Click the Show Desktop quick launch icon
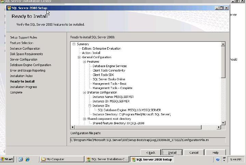Screen dimensions: 246x165 coord(20,159)
